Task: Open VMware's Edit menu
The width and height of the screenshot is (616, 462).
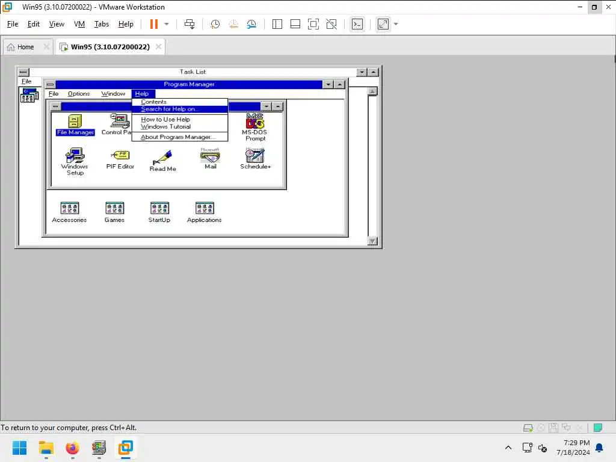Action: pos(34,24)
